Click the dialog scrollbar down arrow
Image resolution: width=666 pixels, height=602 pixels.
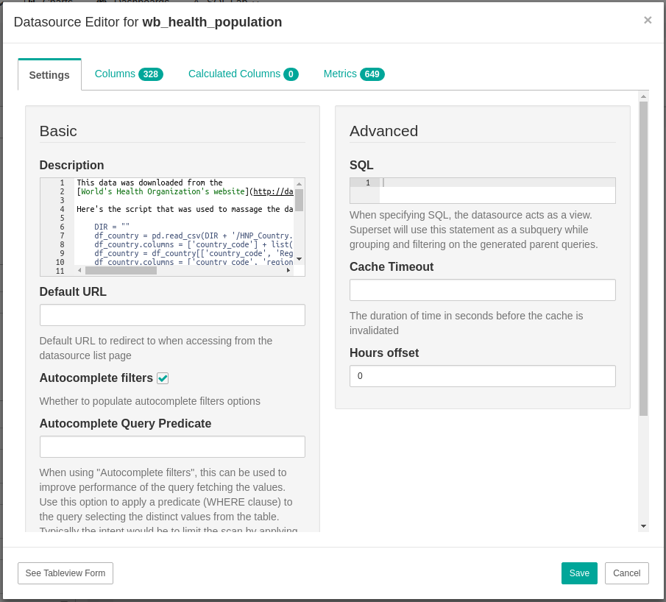tap(643, 526)
